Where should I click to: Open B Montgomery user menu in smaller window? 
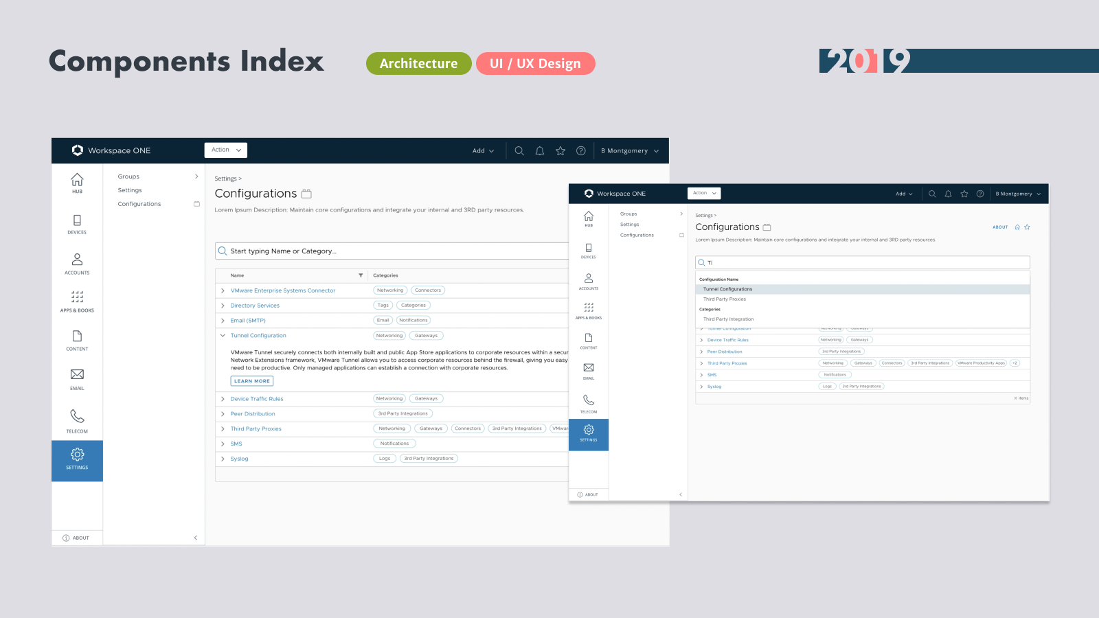click(1018, 194)
